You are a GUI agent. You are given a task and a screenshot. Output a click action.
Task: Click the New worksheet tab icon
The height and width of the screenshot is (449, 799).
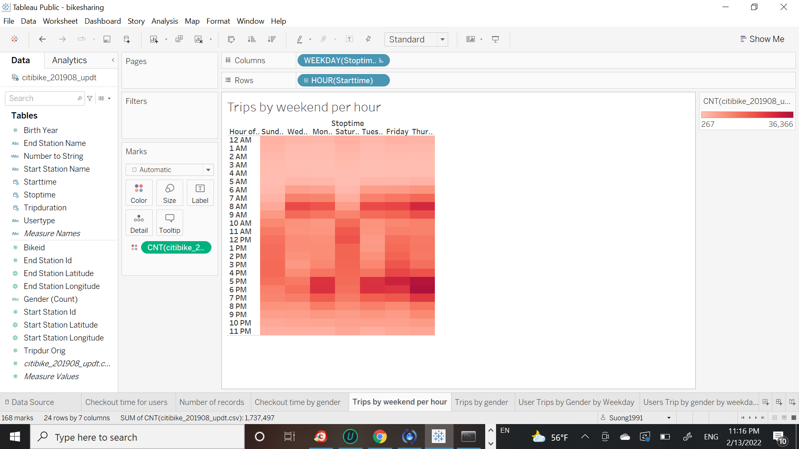[x=766, y=402]
